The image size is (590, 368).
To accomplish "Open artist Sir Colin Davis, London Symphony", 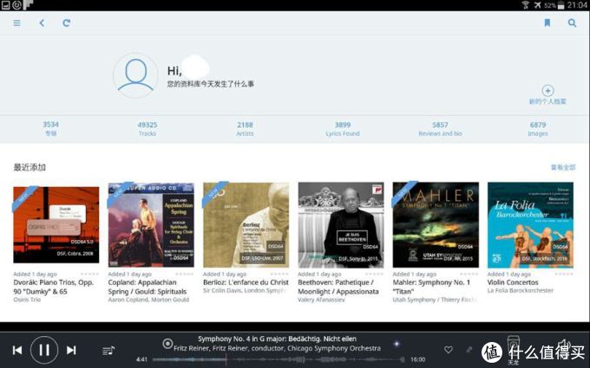I will pyautogui.click(x=245, y=291).
